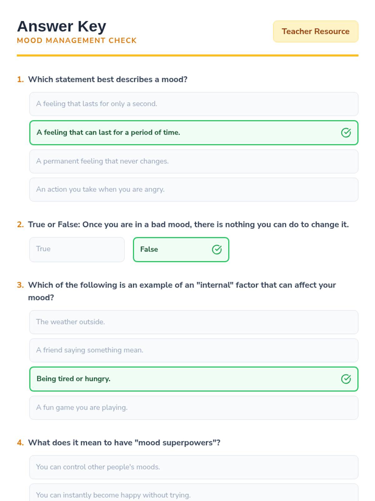This screenshot has width=375, height=501.
Task: Select 'A permanent feeling that never changes'
Action: click(x=193, y=161)
